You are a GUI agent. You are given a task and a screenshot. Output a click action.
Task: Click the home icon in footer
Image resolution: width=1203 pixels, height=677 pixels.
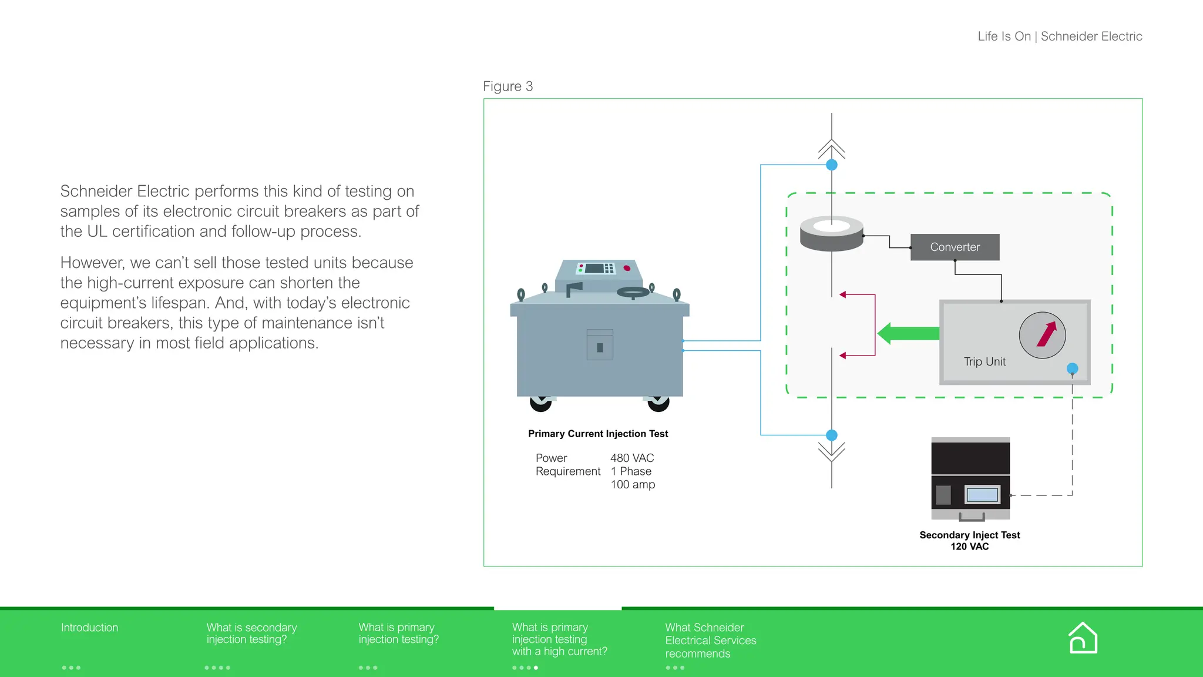point(1083,638)
